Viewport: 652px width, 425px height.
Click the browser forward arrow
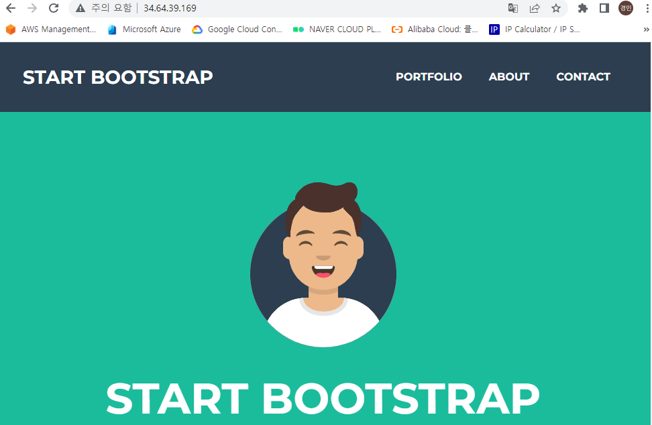[32, 8]
